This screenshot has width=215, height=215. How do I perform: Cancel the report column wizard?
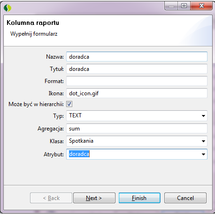pyautogui.click(x=185, y=198)
